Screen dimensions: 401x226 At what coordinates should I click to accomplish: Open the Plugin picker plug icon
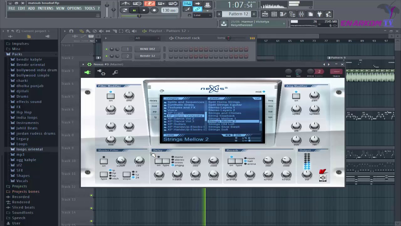(x=319, y=14)
